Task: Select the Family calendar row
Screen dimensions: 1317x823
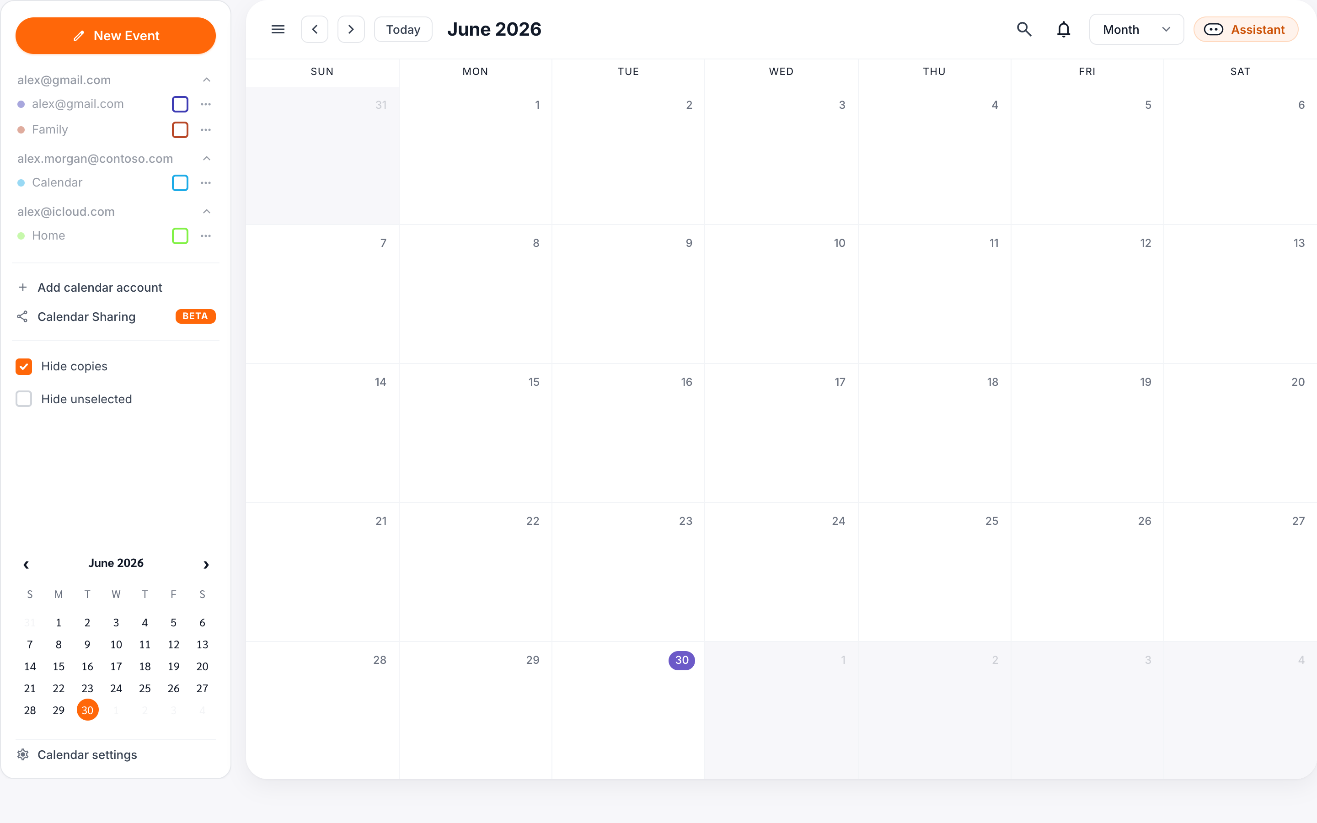Action: click(115, 129)
